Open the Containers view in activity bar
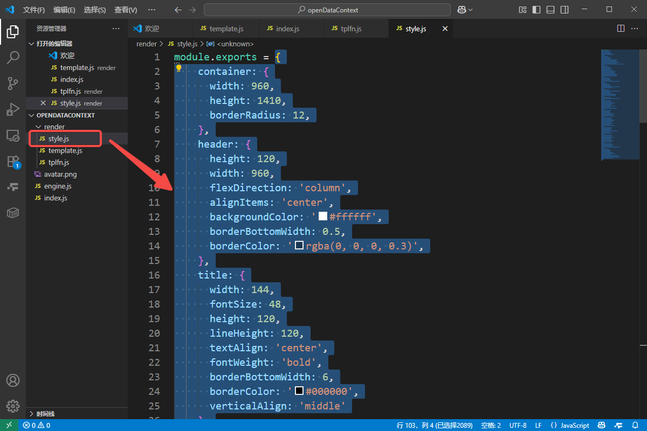Viewport: 647px width, 431px height. tap(13, 213)
